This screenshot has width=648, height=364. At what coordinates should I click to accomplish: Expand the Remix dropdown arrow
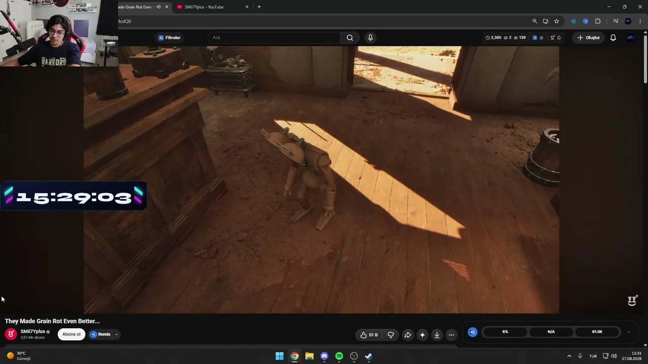(116, 334)
